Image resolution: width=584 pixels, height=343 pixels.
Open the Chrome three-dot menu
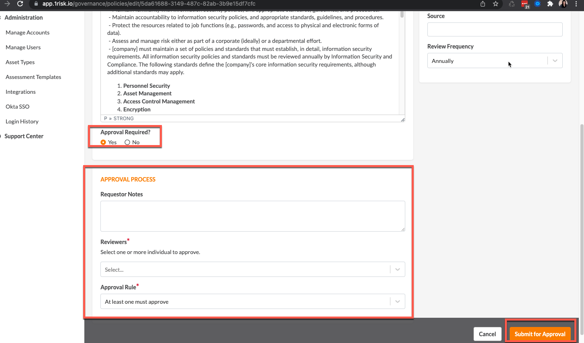[576, 4]
